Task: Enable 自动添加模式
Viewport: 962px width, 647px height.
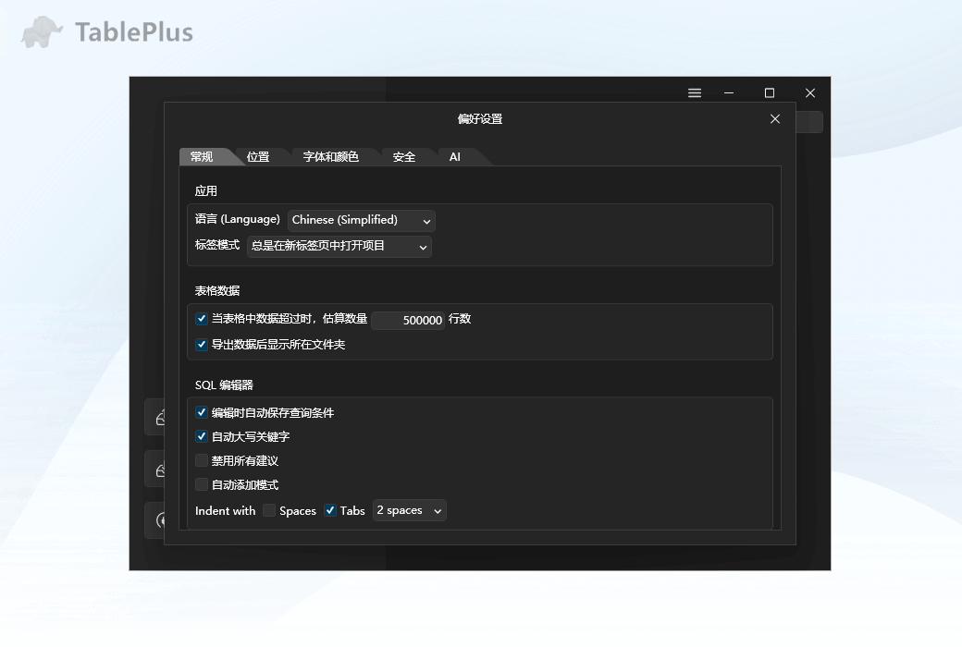Action: pos(201,484)
